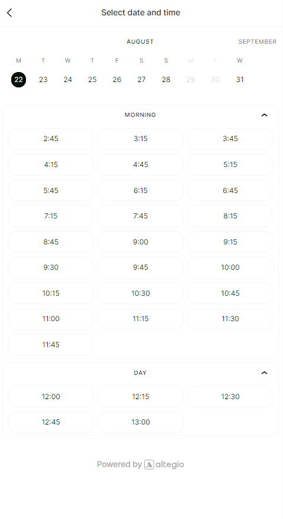This screenshot has height=519, width=283.
Task: Choose the 12:30 day slot
Action: coord(230,397)
